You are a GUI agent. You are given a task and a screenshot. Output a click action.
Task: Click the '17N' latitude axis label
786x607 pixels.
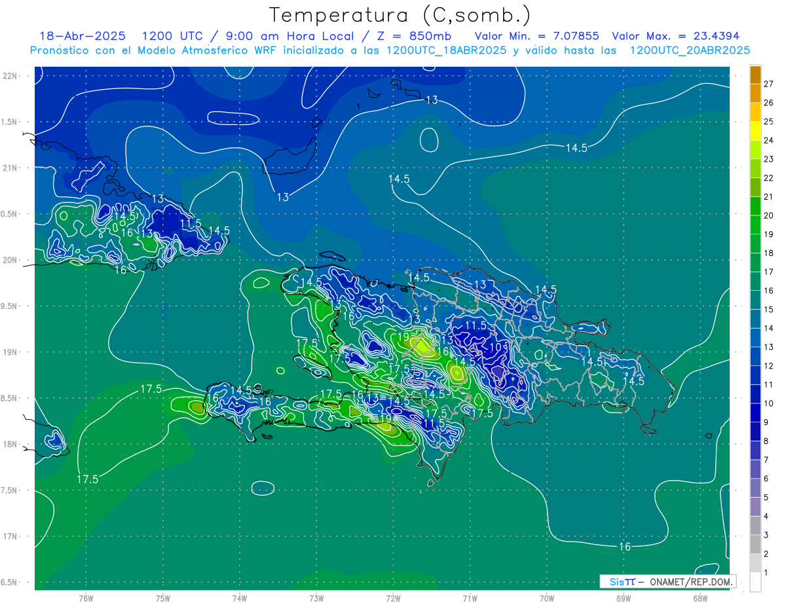click(x=10, y=536)
